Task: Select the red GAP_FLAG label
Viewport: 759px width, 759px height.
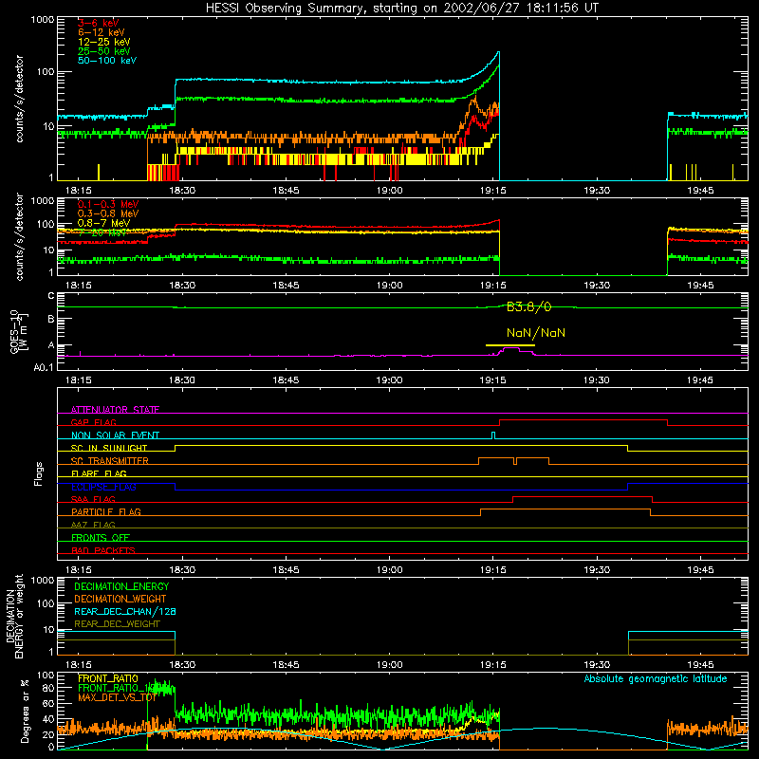Action: click(93, 422)
